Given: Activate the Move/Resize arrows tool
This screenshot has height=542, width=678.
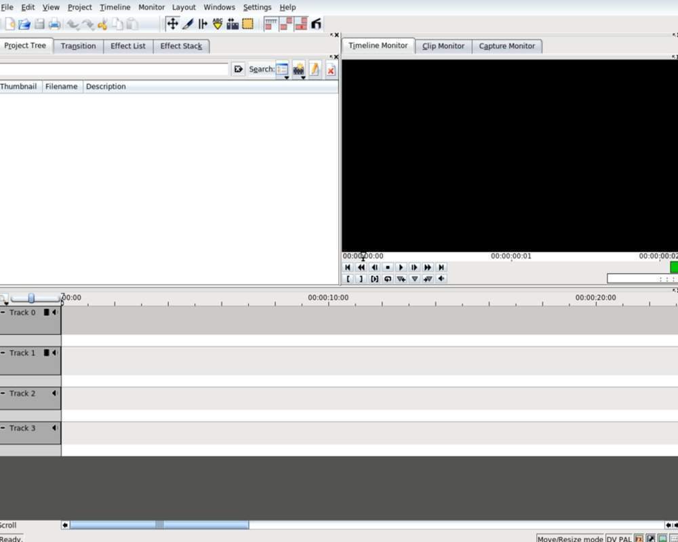Looking at the screenshot, I should tap(172, 24).
